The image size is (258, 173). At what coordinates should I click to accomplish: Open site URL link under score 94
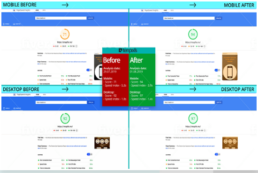[x=193, y=42]
